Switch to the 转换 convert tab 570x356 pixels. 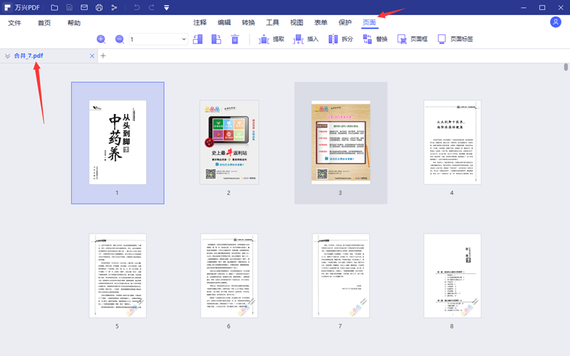tap(248, 23)
